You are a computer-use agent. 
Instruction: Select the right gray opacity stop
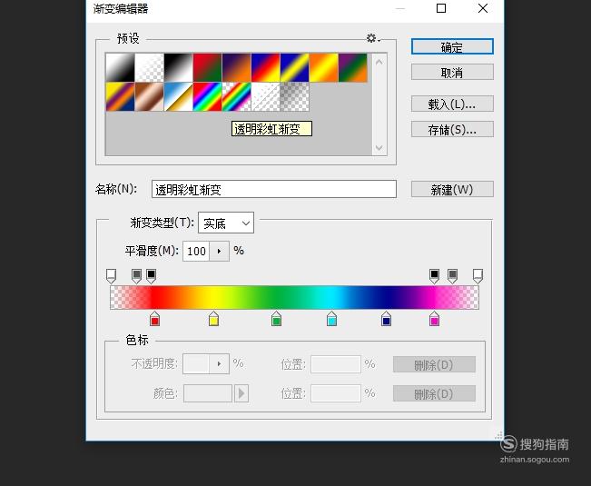pos(452,276)
